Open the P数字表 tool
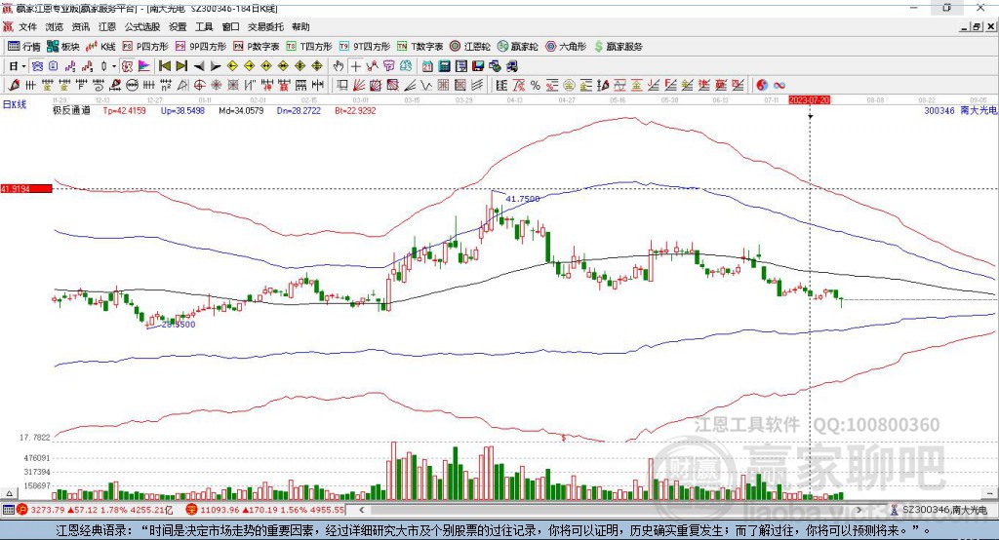The width and height of the screenshot is (999, 540). 257,47
